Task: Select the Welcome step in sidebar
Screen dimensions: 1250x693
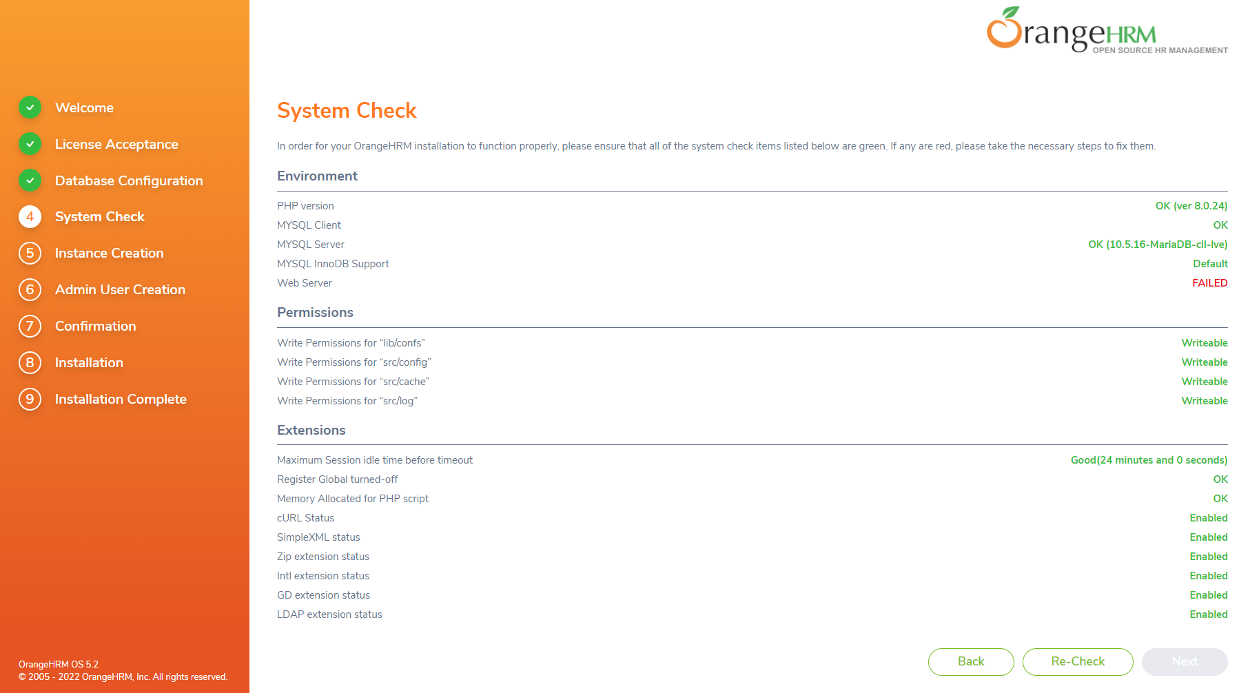Action: click(84, 107)
